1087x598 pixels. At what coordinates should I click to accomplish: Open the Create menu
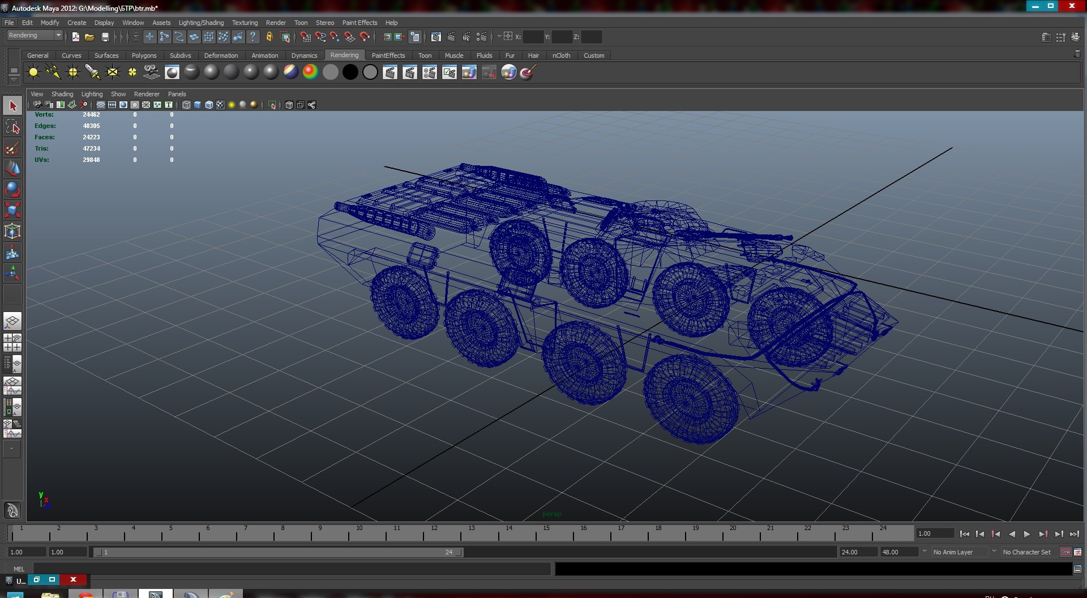point(76,23)
